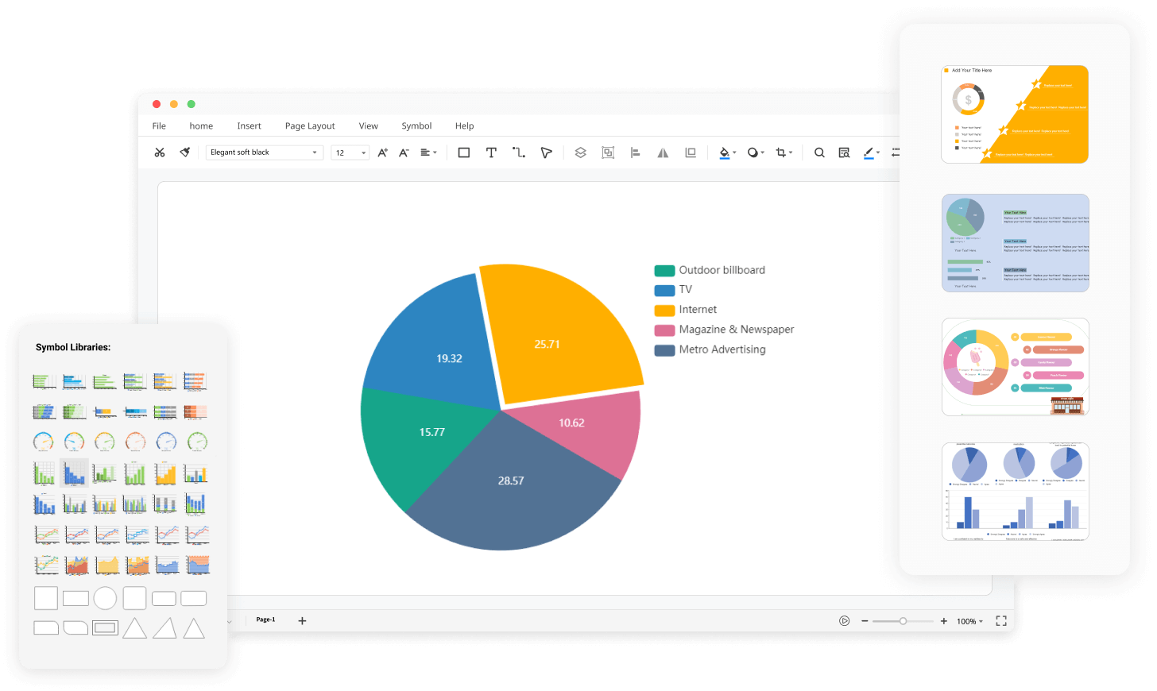This screenshot has height=691, width=1157.
Task: Open the 100% zoom level dropdown
Action: pyautogui.click(x=969, y=621)
